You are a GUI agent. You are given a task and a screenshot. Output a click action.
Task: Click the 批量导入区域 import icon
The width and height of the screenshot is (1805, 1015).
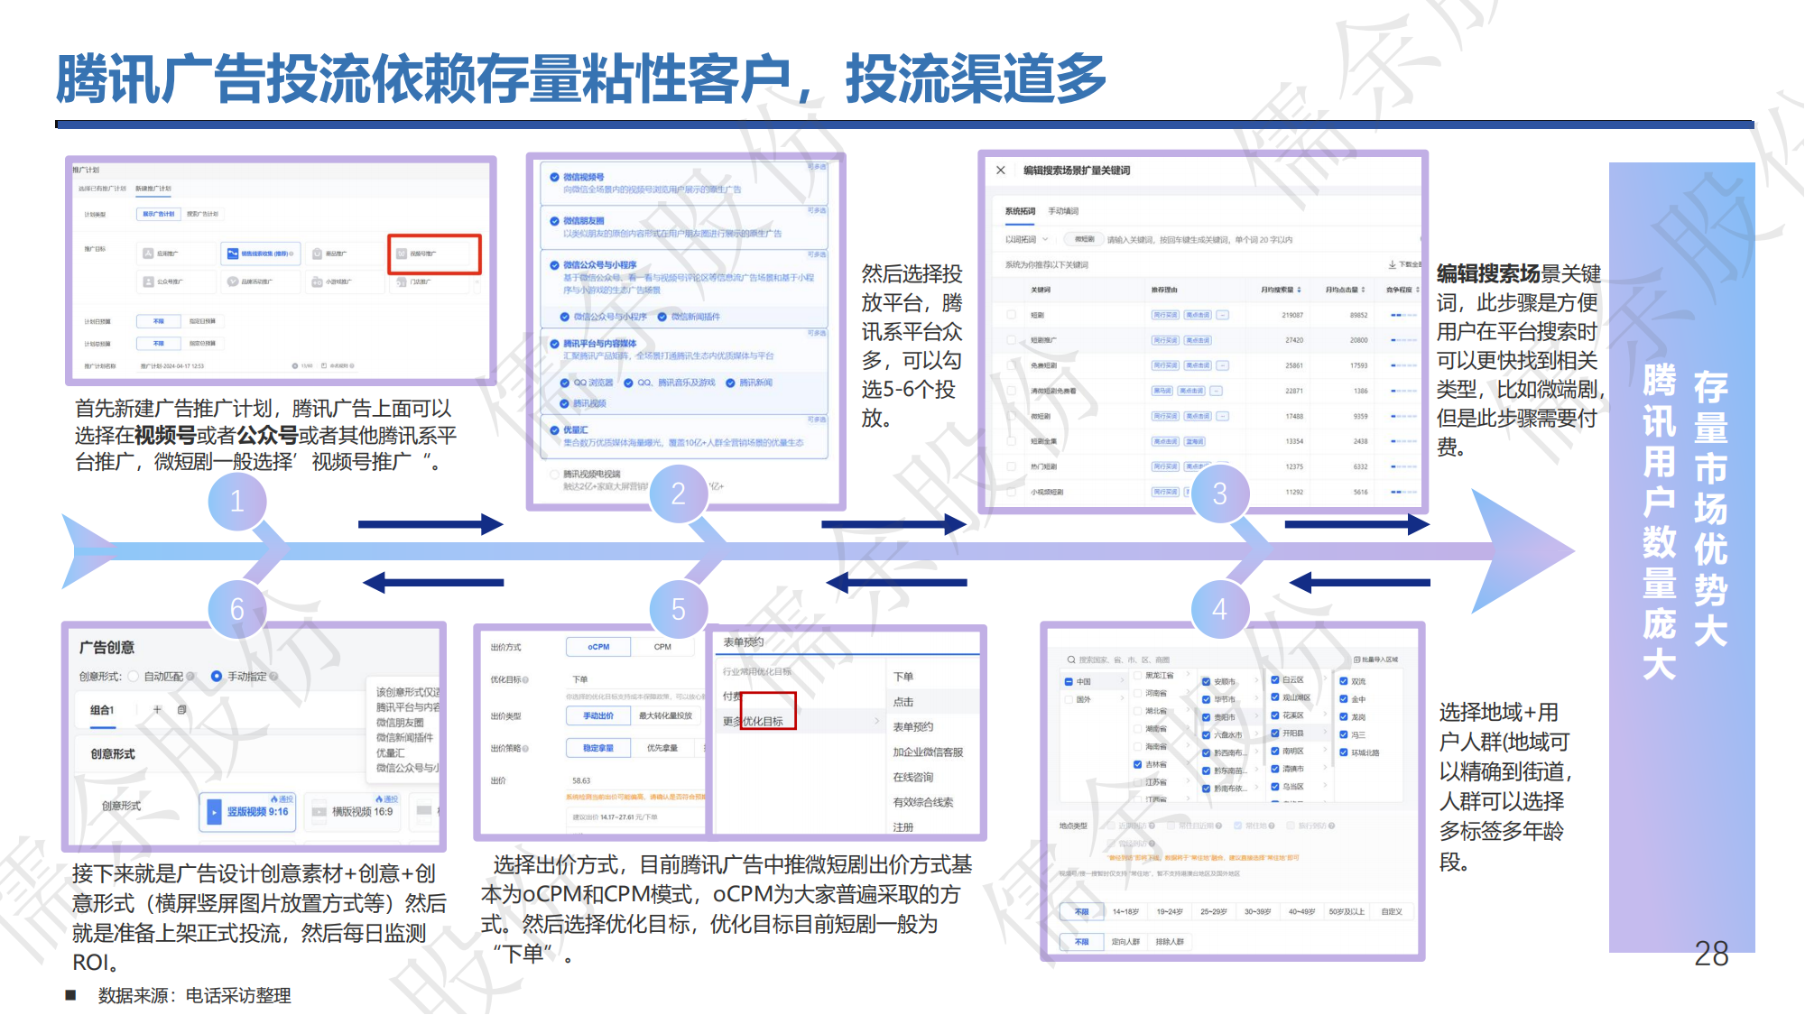[x=1356, y=660]
